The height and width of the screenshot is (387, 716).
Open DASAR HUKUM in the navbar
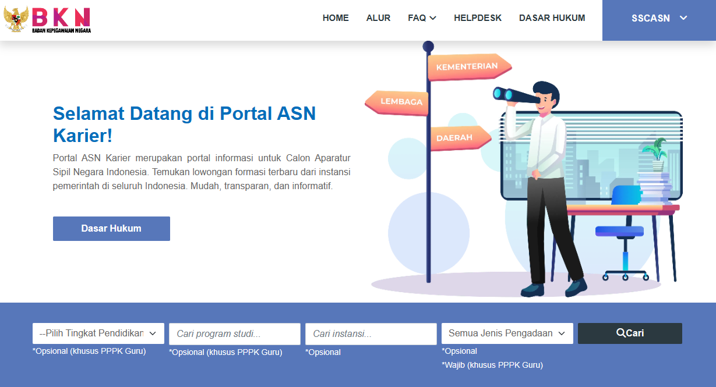pyautogui.click(x=552, y=18)
